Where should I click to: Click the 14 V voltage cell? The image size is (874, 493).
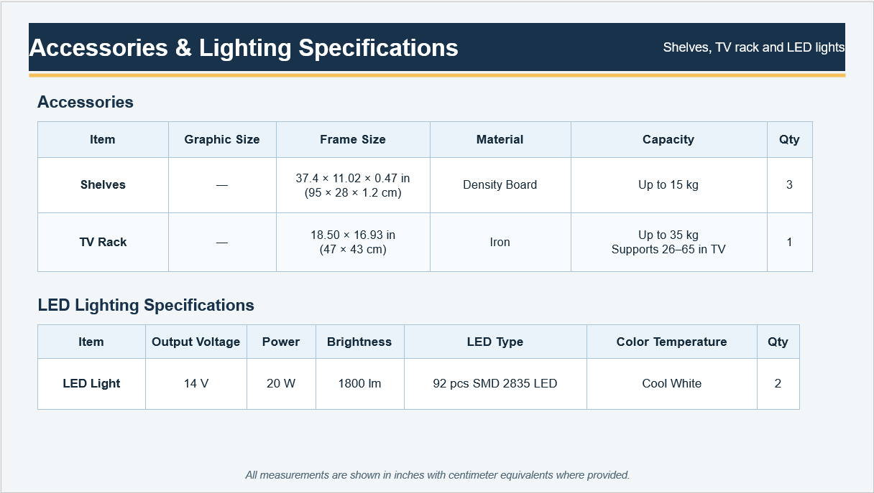(x=196, y=383)
